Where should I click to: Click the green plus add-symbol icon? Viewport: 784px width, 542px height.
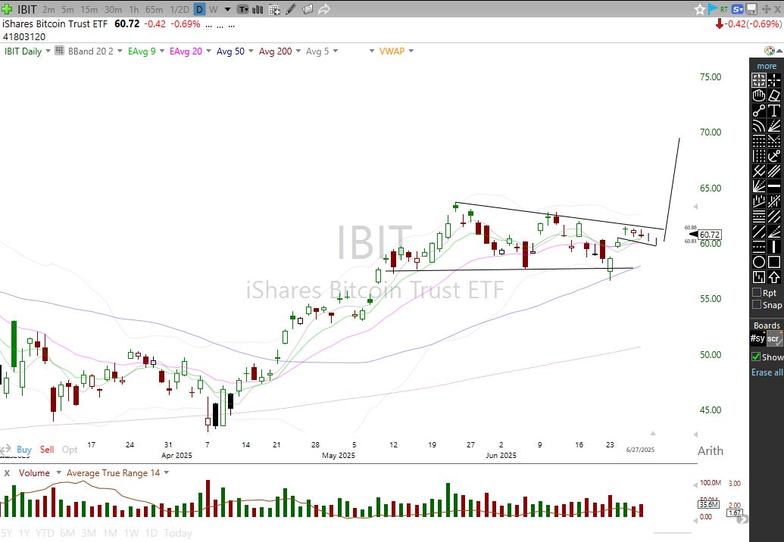click(x=7, y=9)
